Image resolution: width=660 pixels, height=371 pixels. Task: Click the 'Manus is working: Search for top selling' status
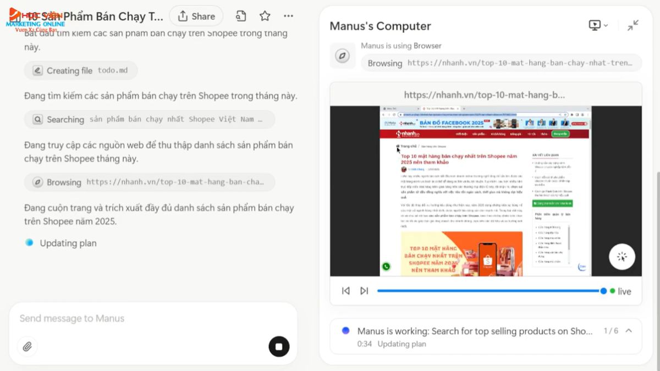click(475, 331)
